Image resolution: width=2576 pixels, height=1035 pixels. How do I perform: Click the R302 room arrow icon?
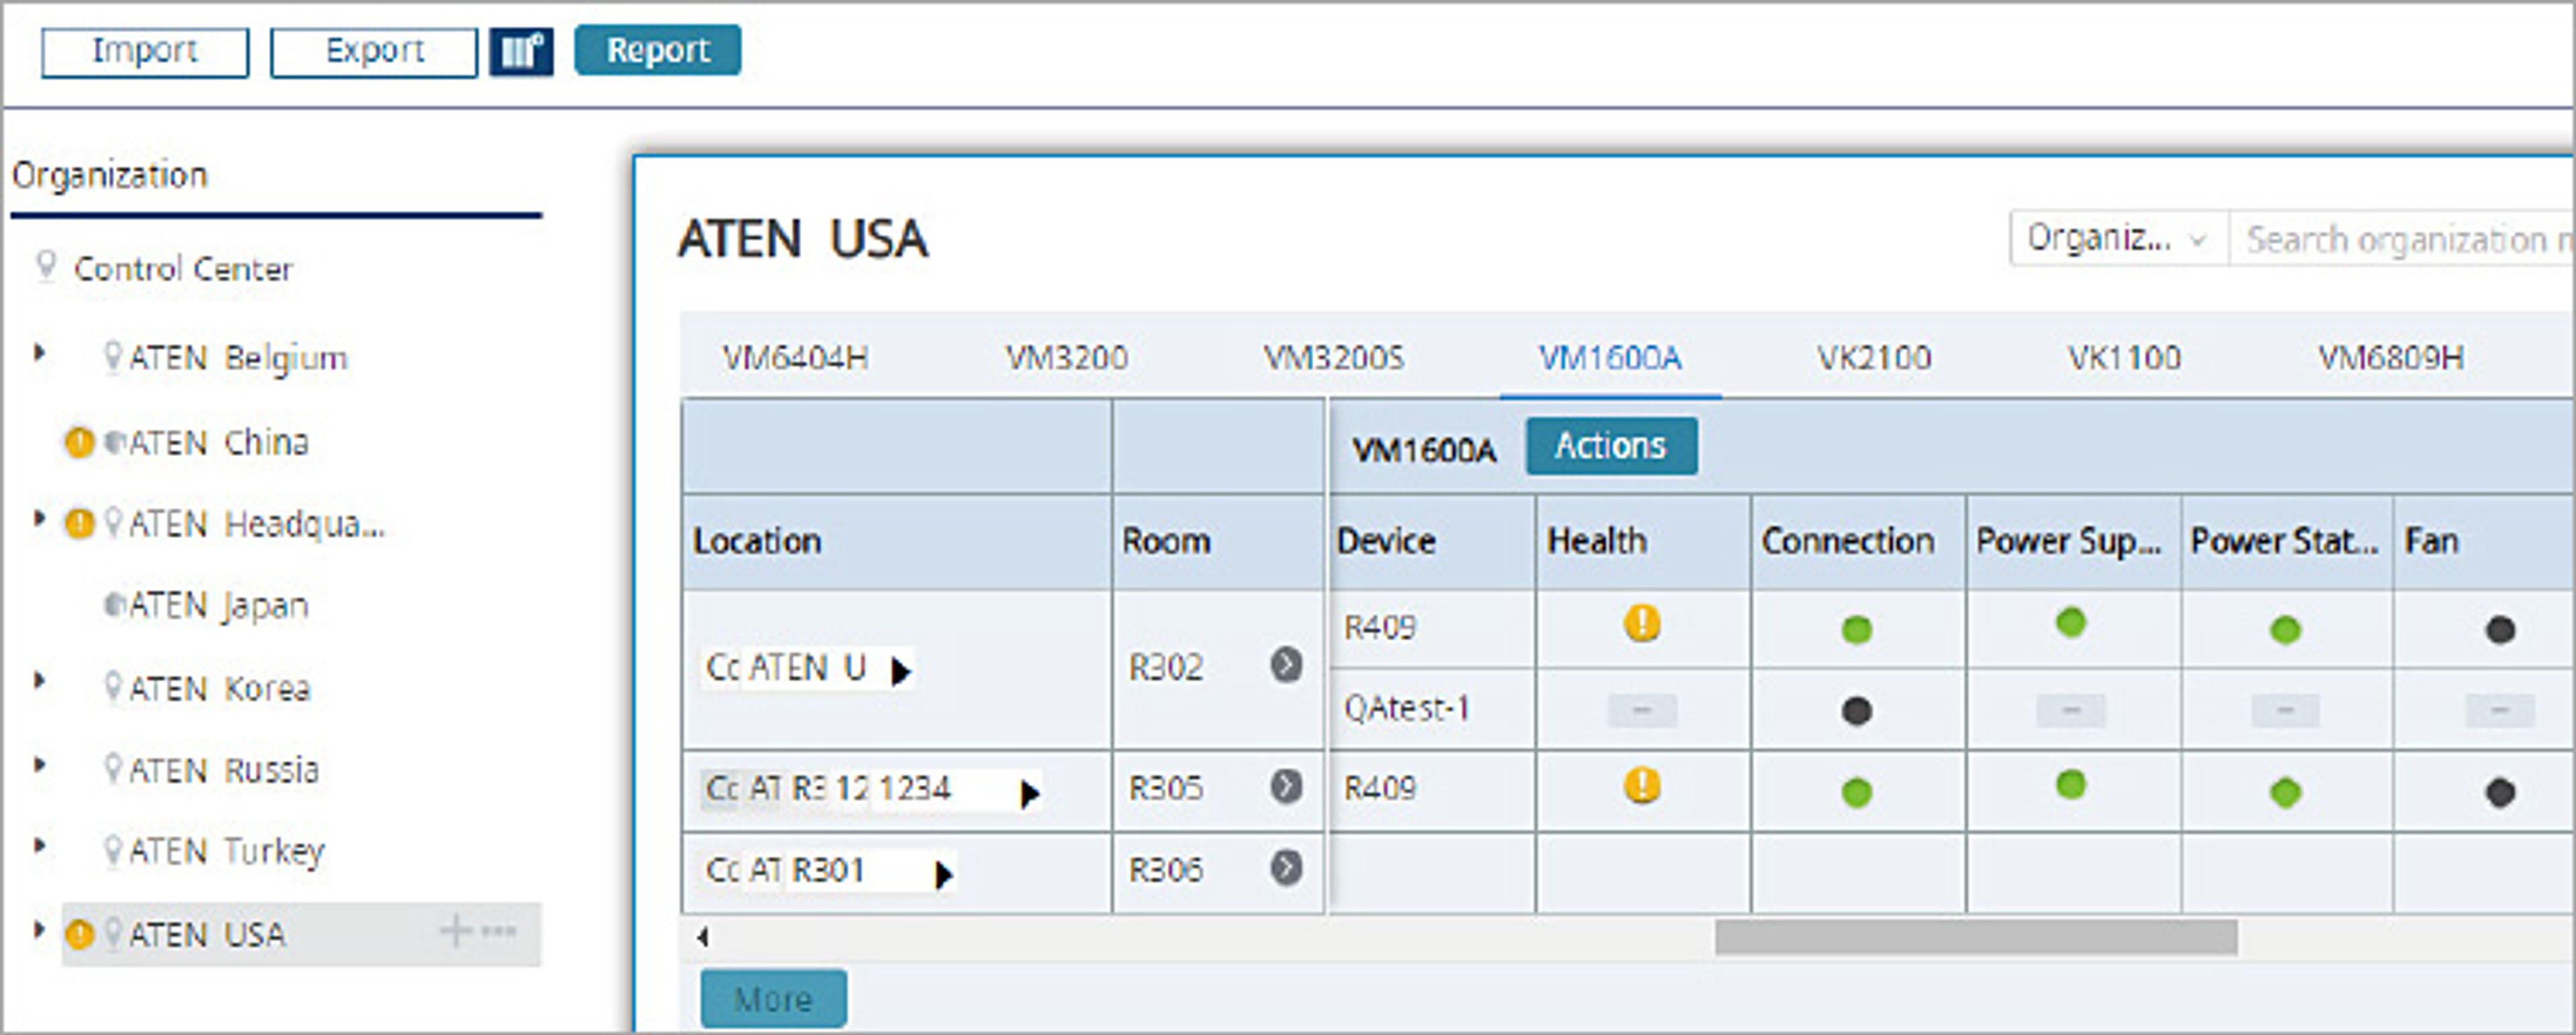click(1286, 665)
